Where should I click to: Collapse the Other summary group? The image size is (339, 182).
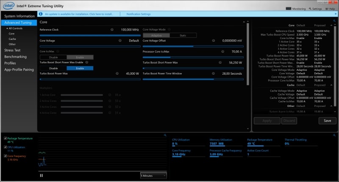pyautogui.click(x=331, y=106)
